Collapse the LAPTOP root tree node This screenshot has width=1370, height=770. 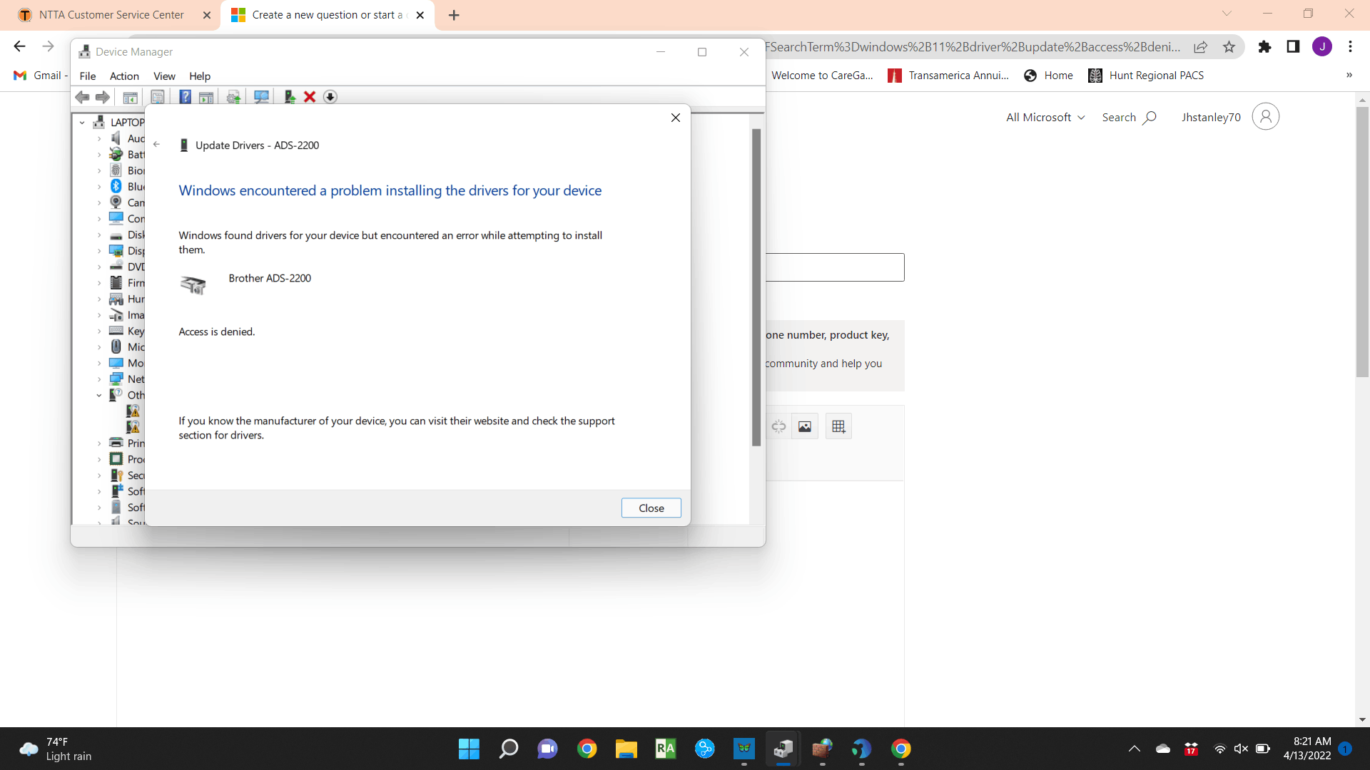[82, 123]
